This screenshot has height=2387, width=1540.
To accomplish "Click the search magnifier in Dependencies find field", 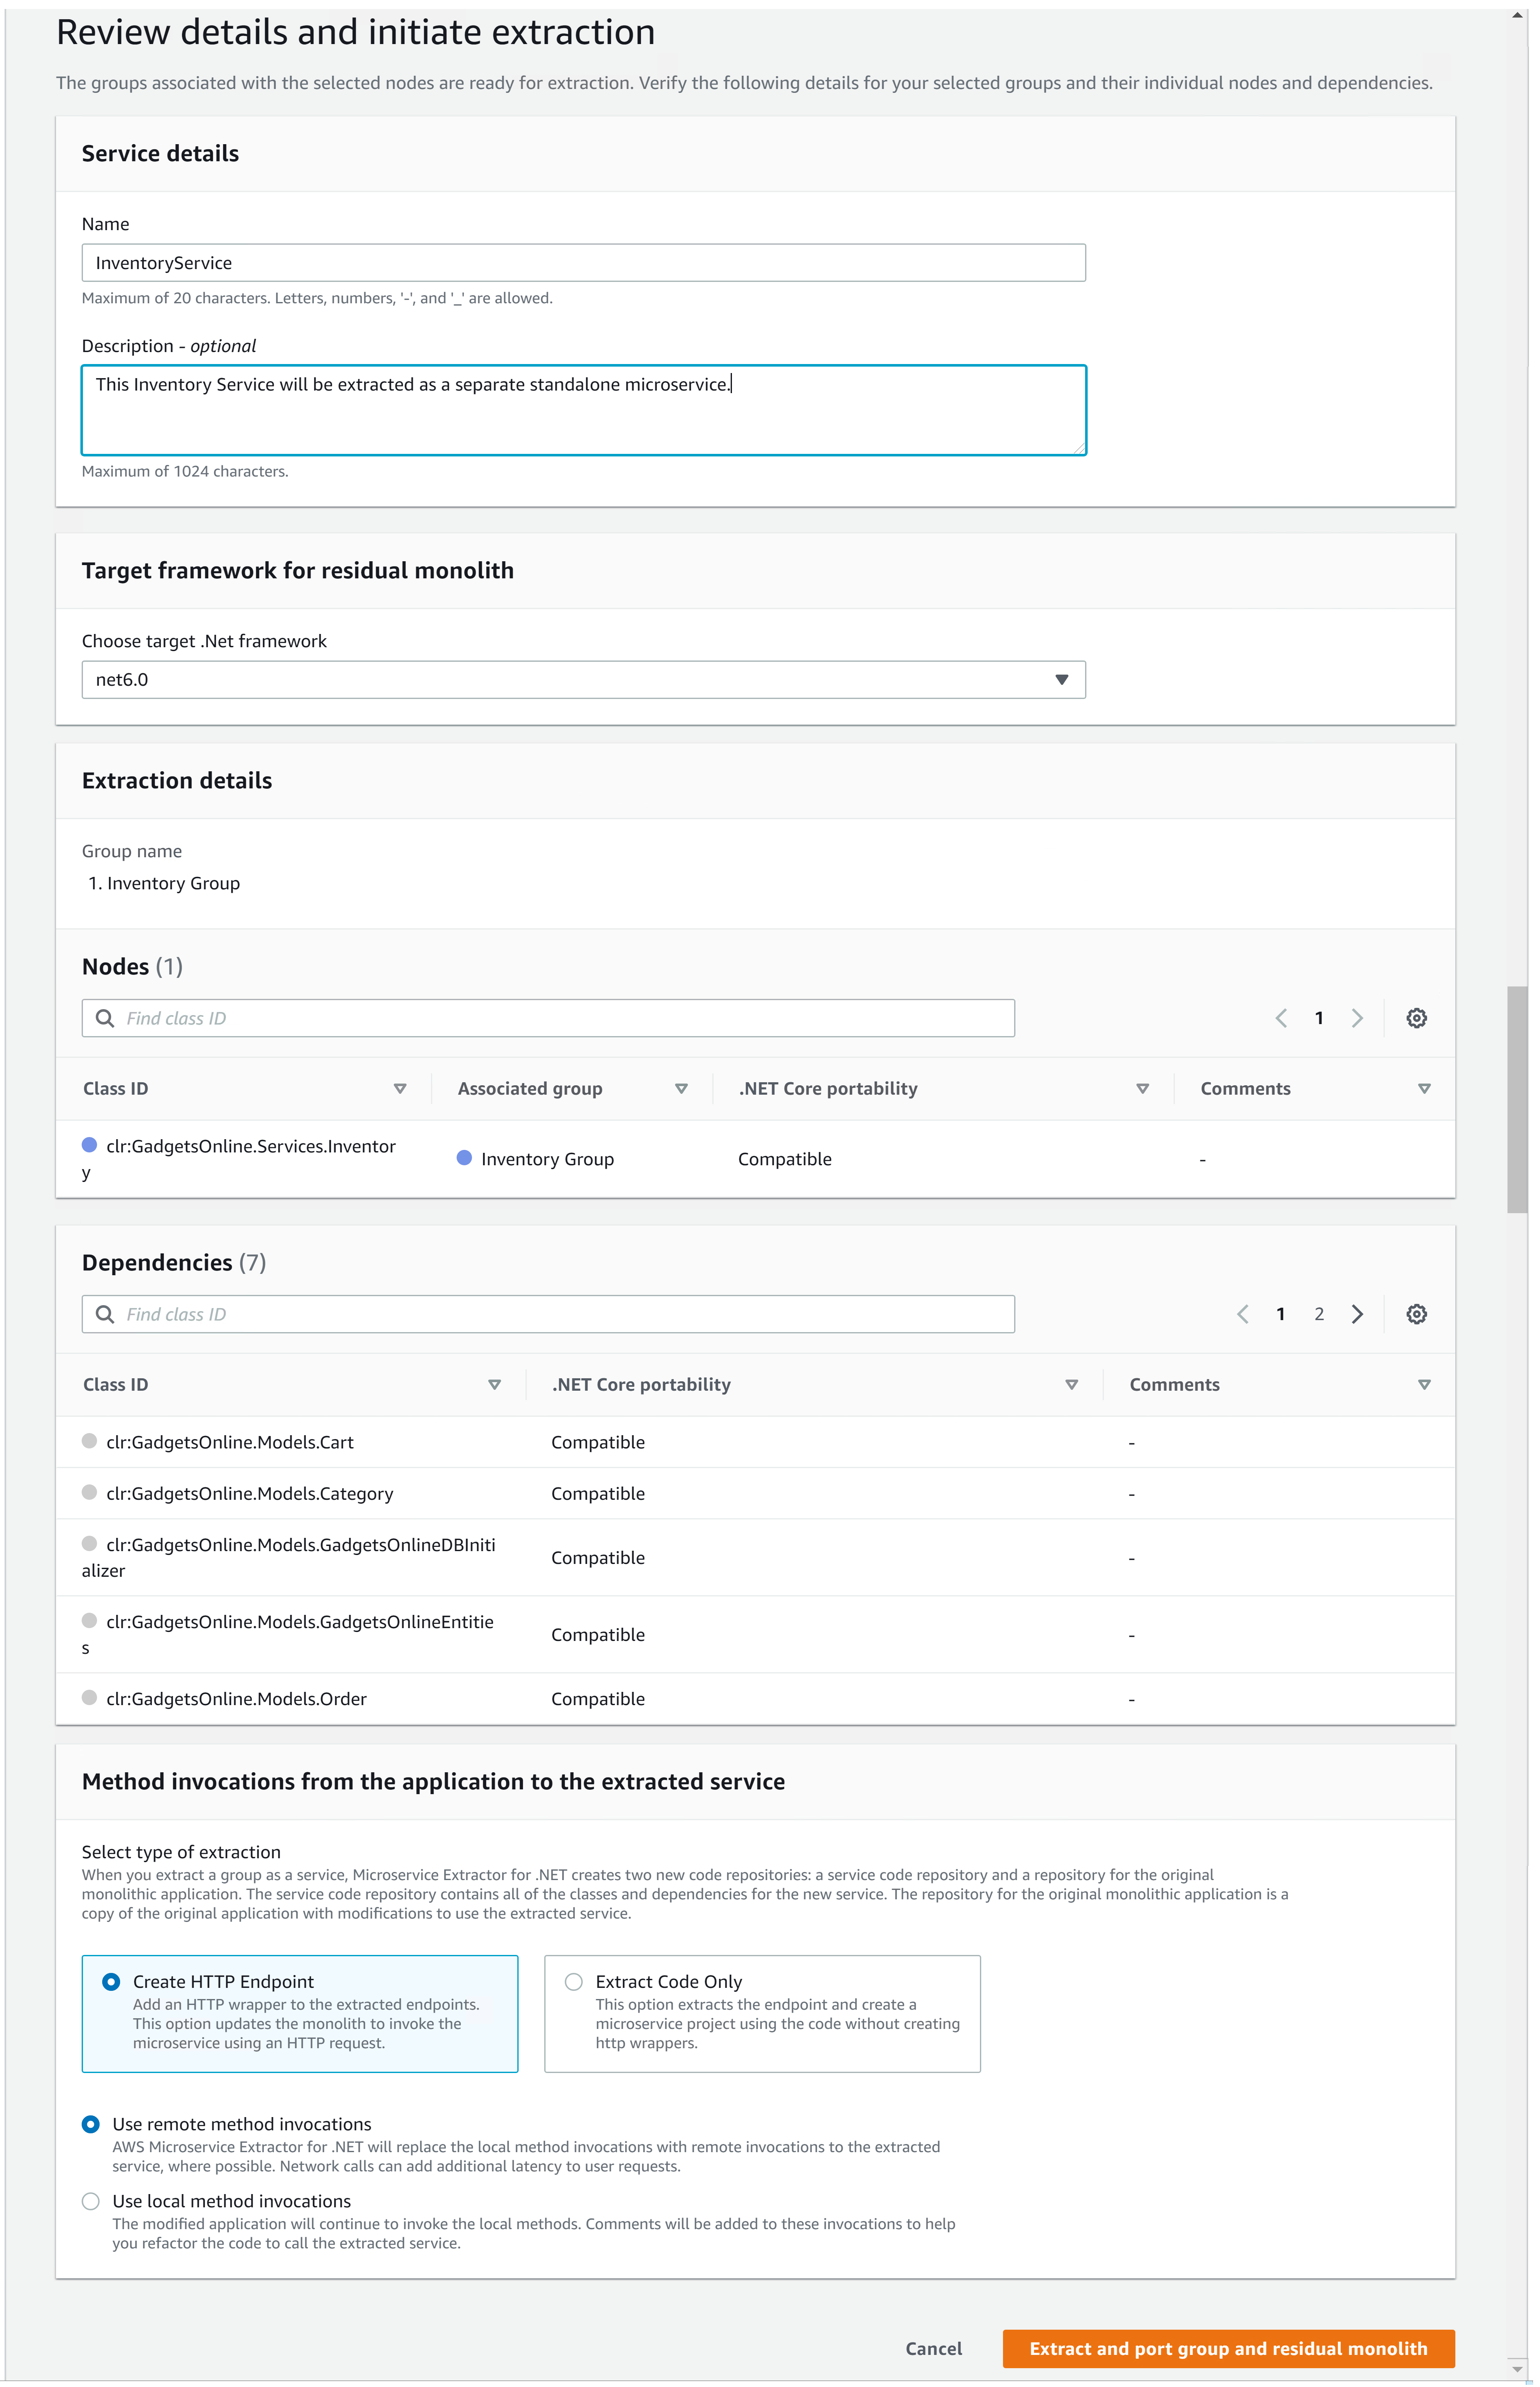I will pyautogui.click(x=105, y=1314).
